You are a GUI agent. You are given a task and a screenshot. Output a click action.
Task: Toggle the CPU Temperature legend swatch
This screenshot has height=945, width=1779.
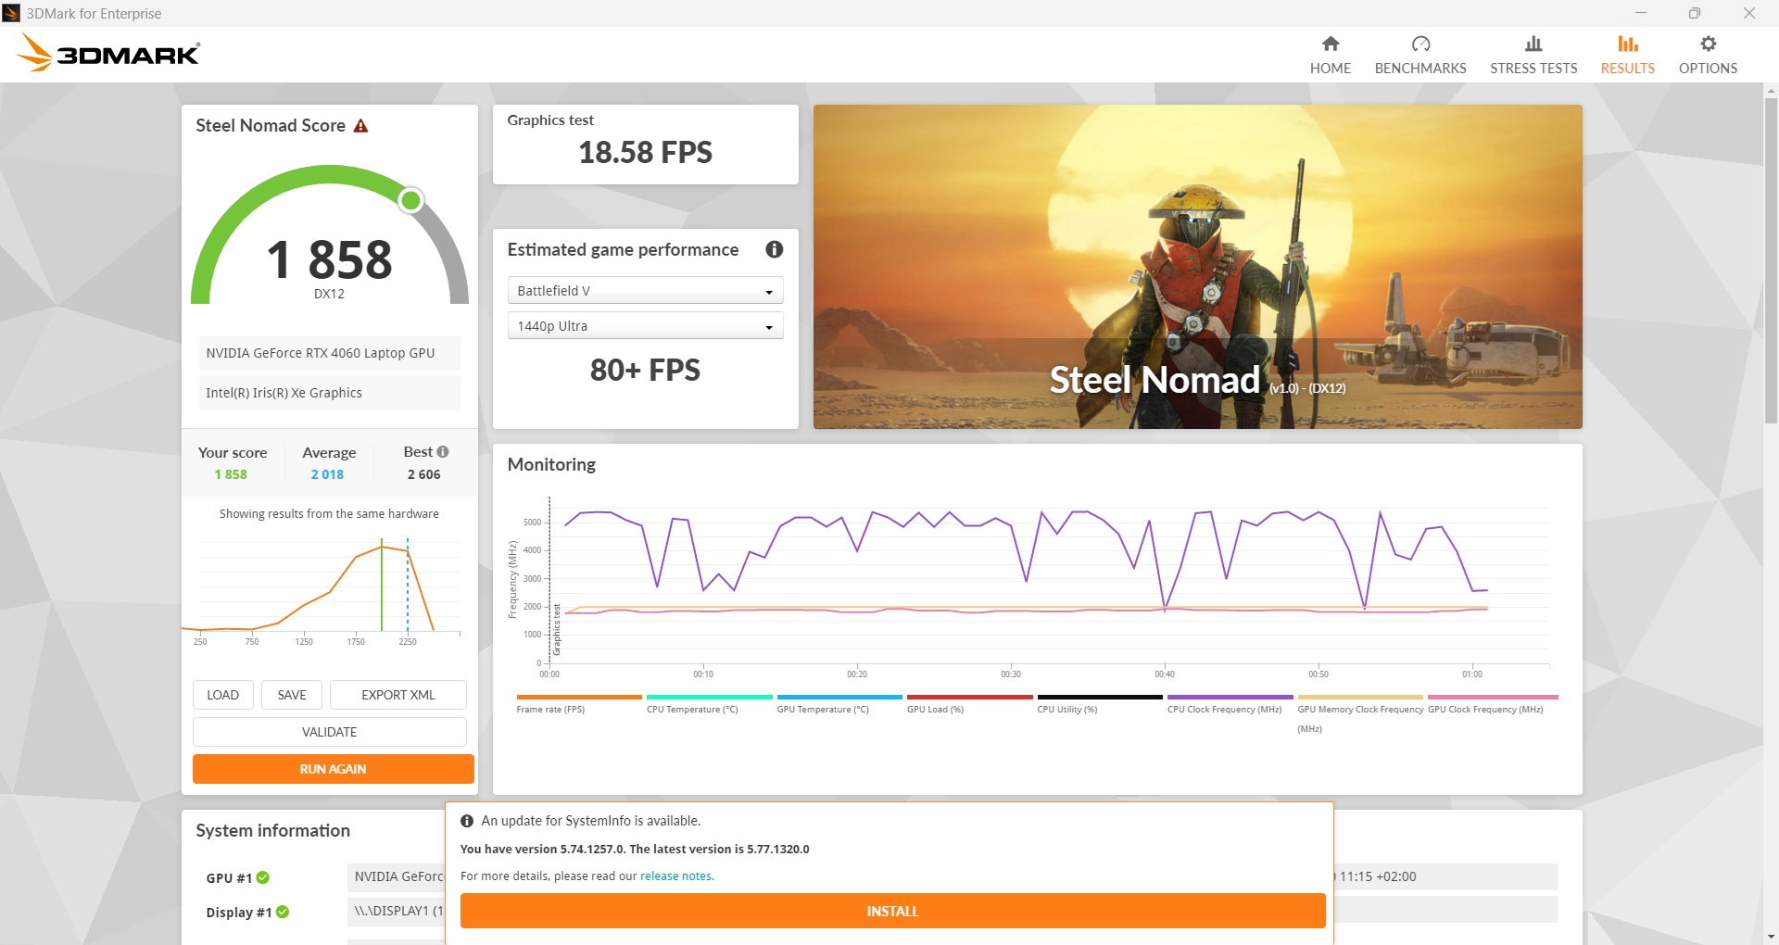point(709,698)
